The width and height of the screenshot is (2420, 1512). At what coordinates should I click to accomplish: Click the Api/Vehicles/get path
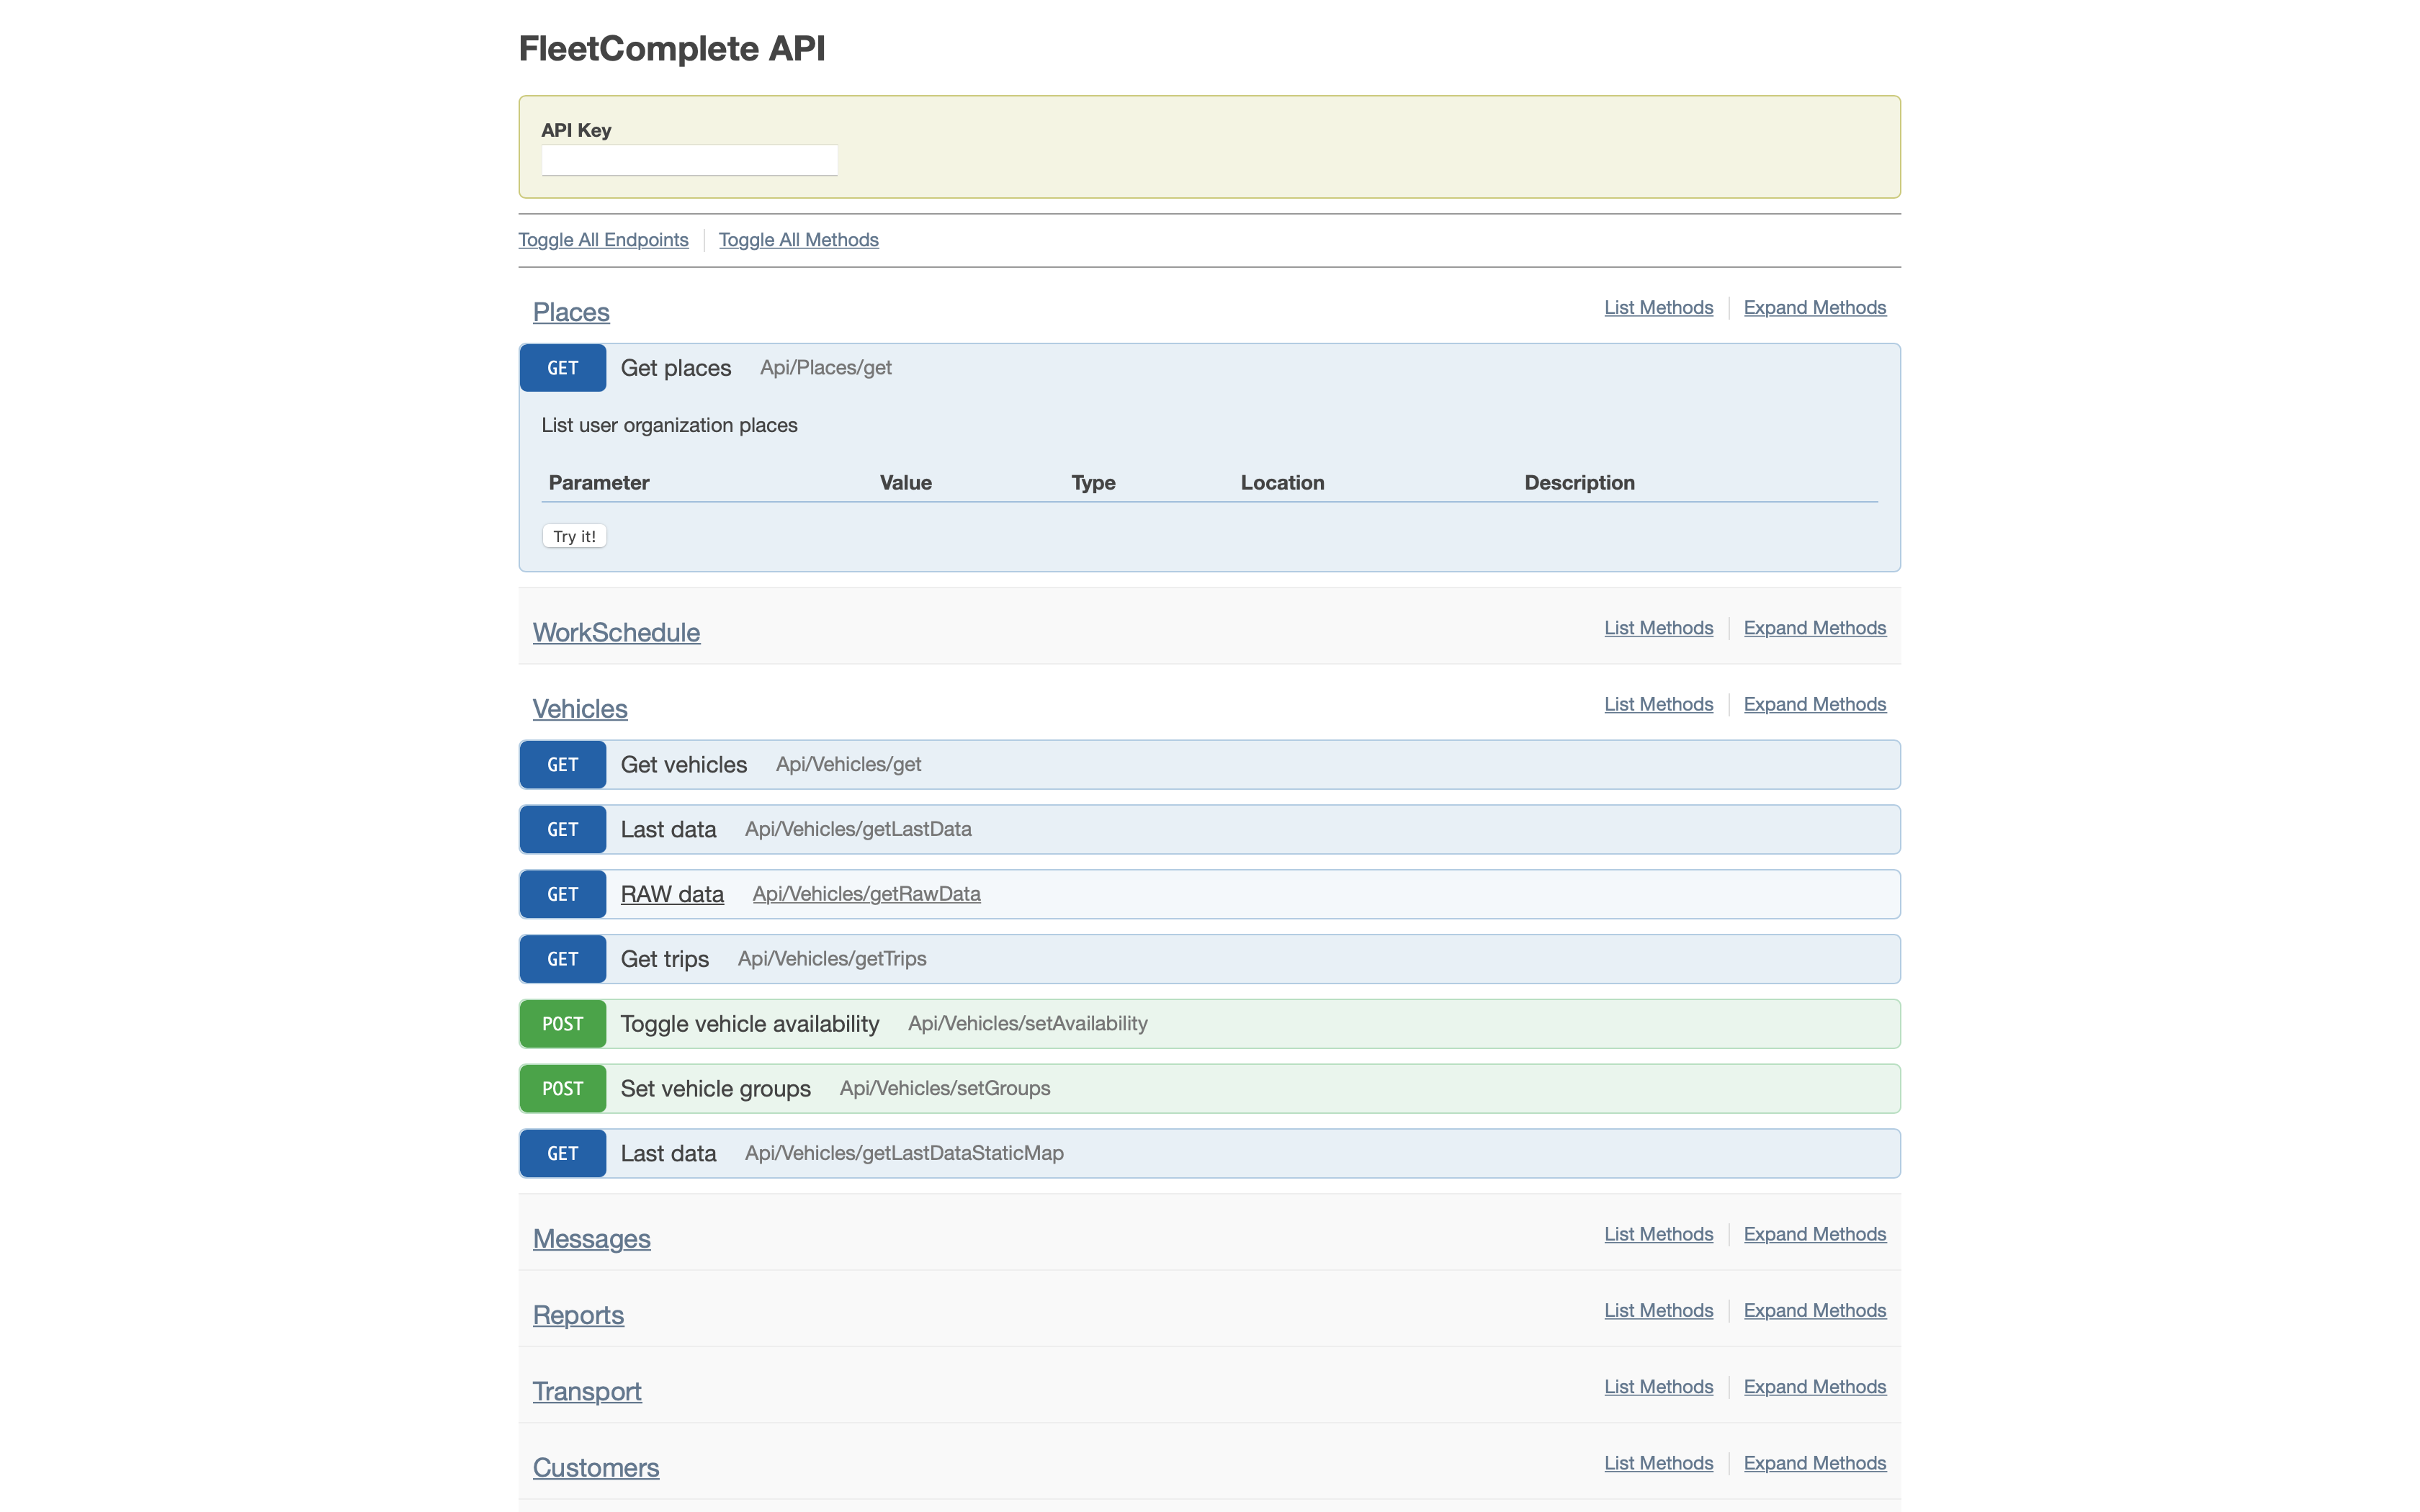[x=848, y=765]
